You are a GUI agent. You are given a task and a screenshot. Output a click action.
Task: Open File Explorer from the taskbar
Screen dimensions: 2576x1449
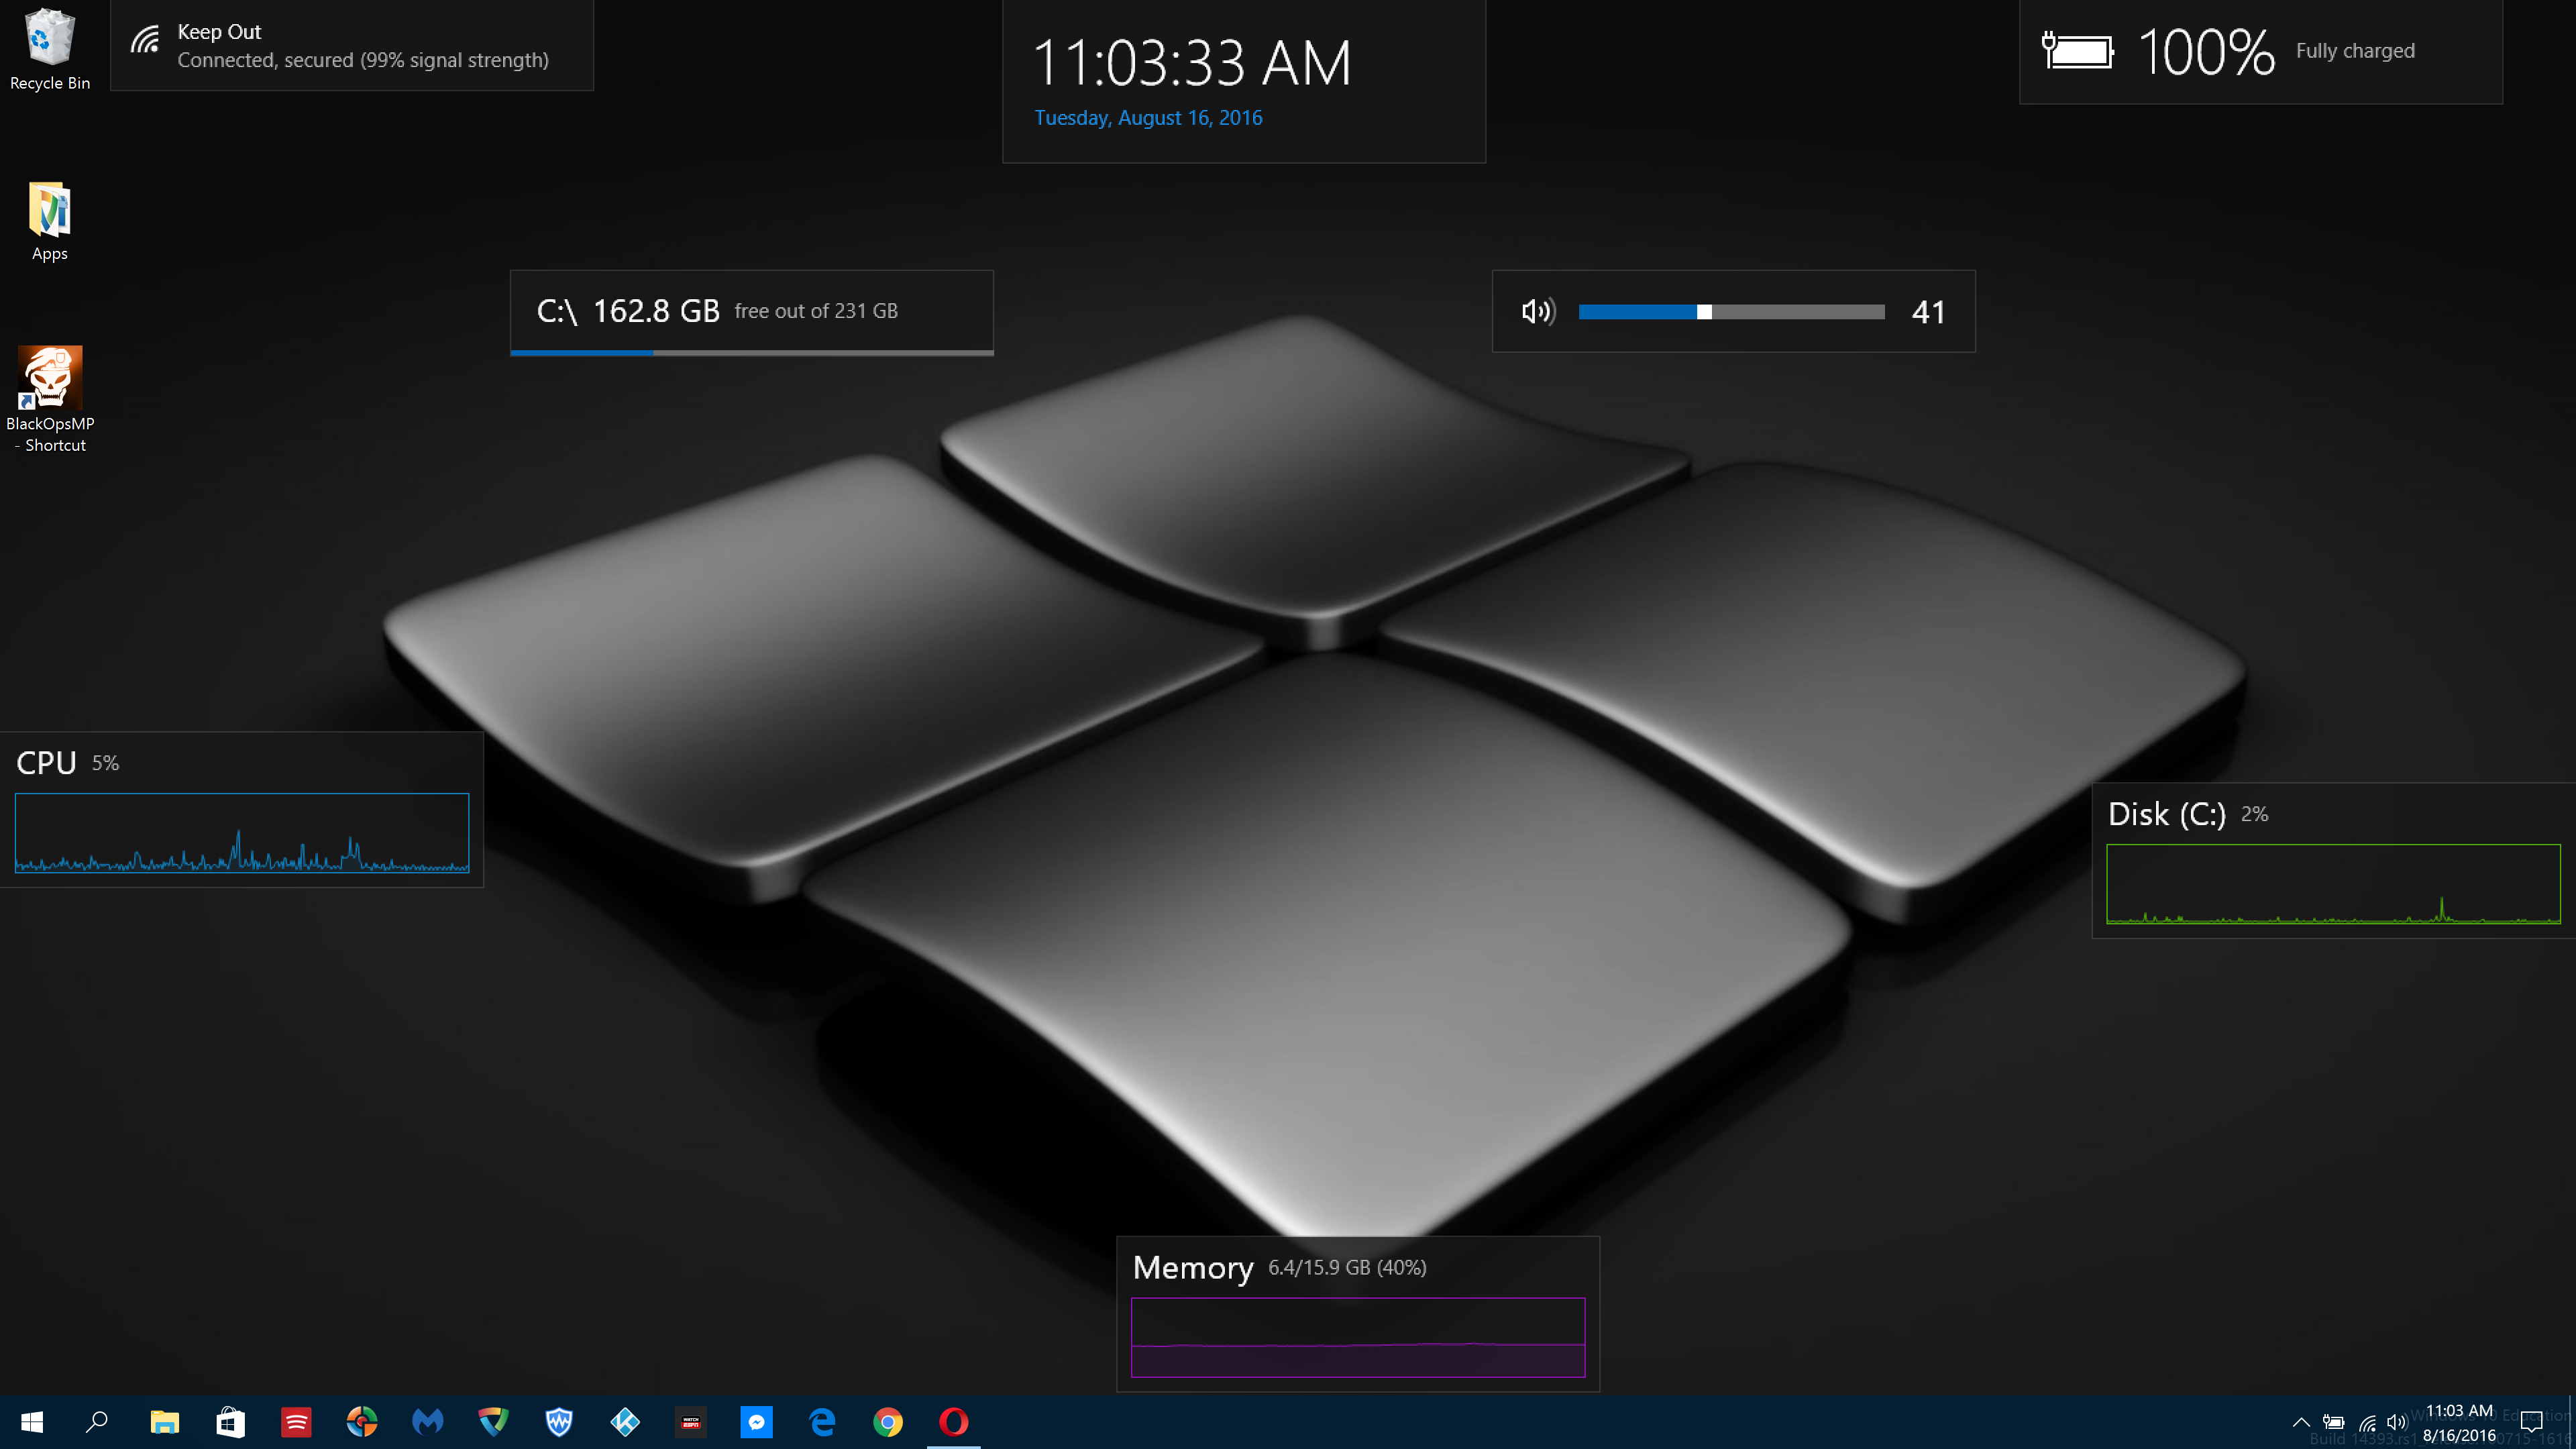pyautogui.click(x=164, y=1421)
